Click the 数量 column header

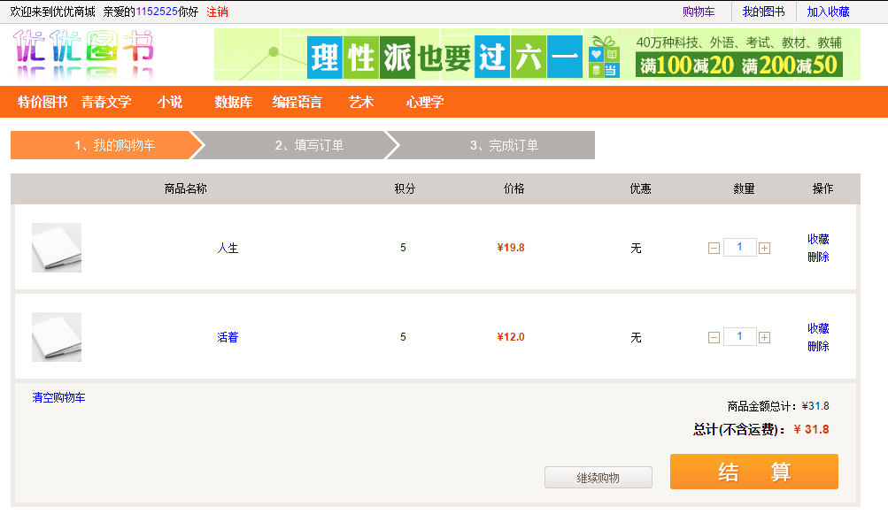744,188
